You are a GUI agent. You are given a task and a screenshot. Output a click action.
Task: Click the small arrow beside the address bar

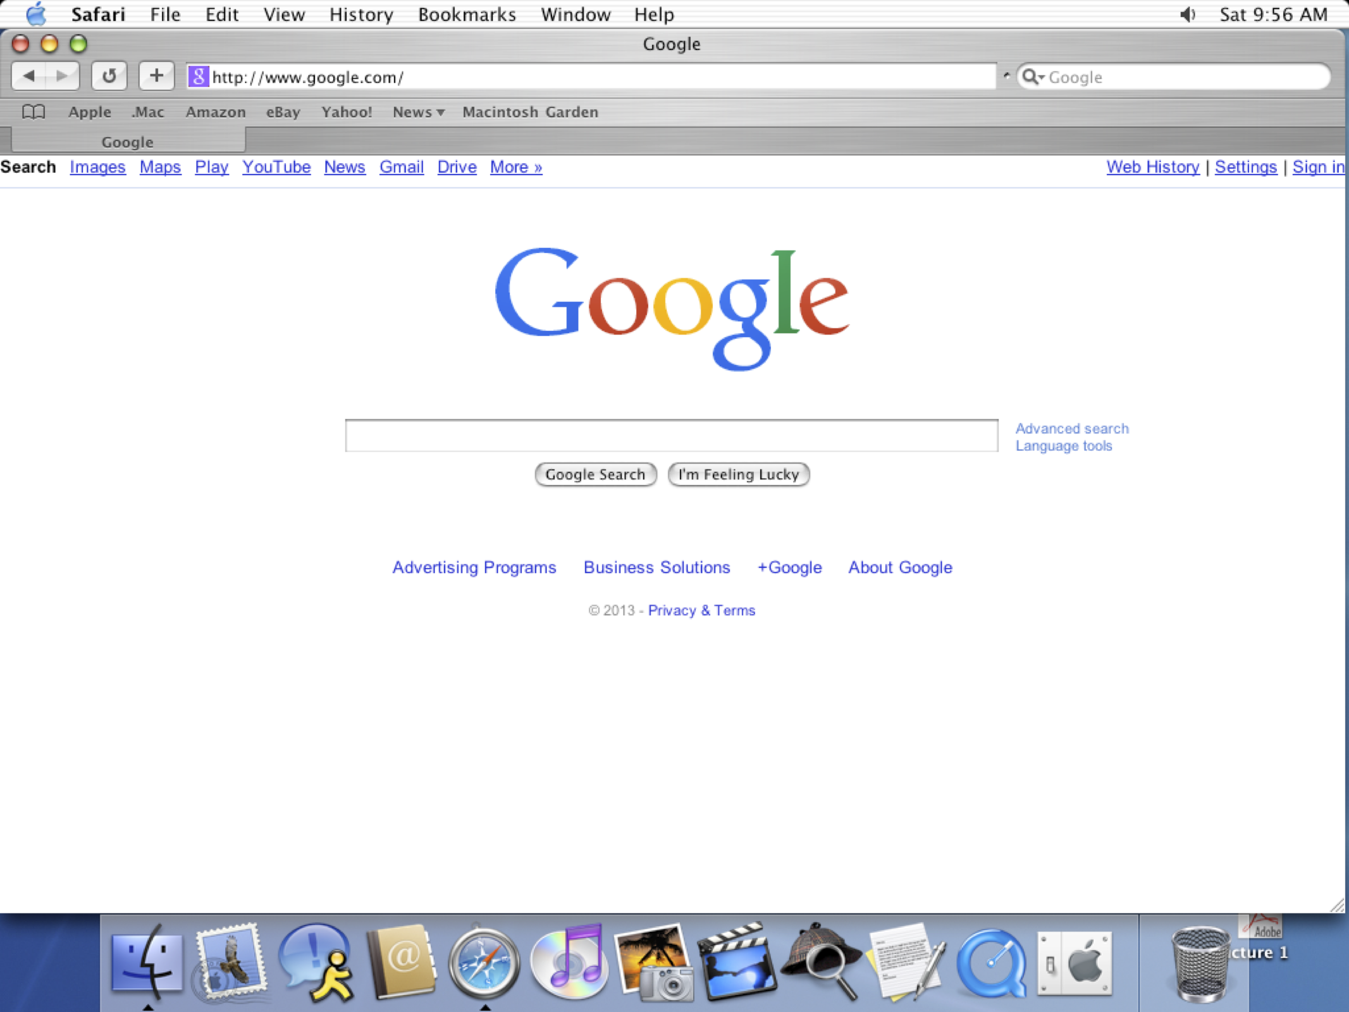[1006, 76]
